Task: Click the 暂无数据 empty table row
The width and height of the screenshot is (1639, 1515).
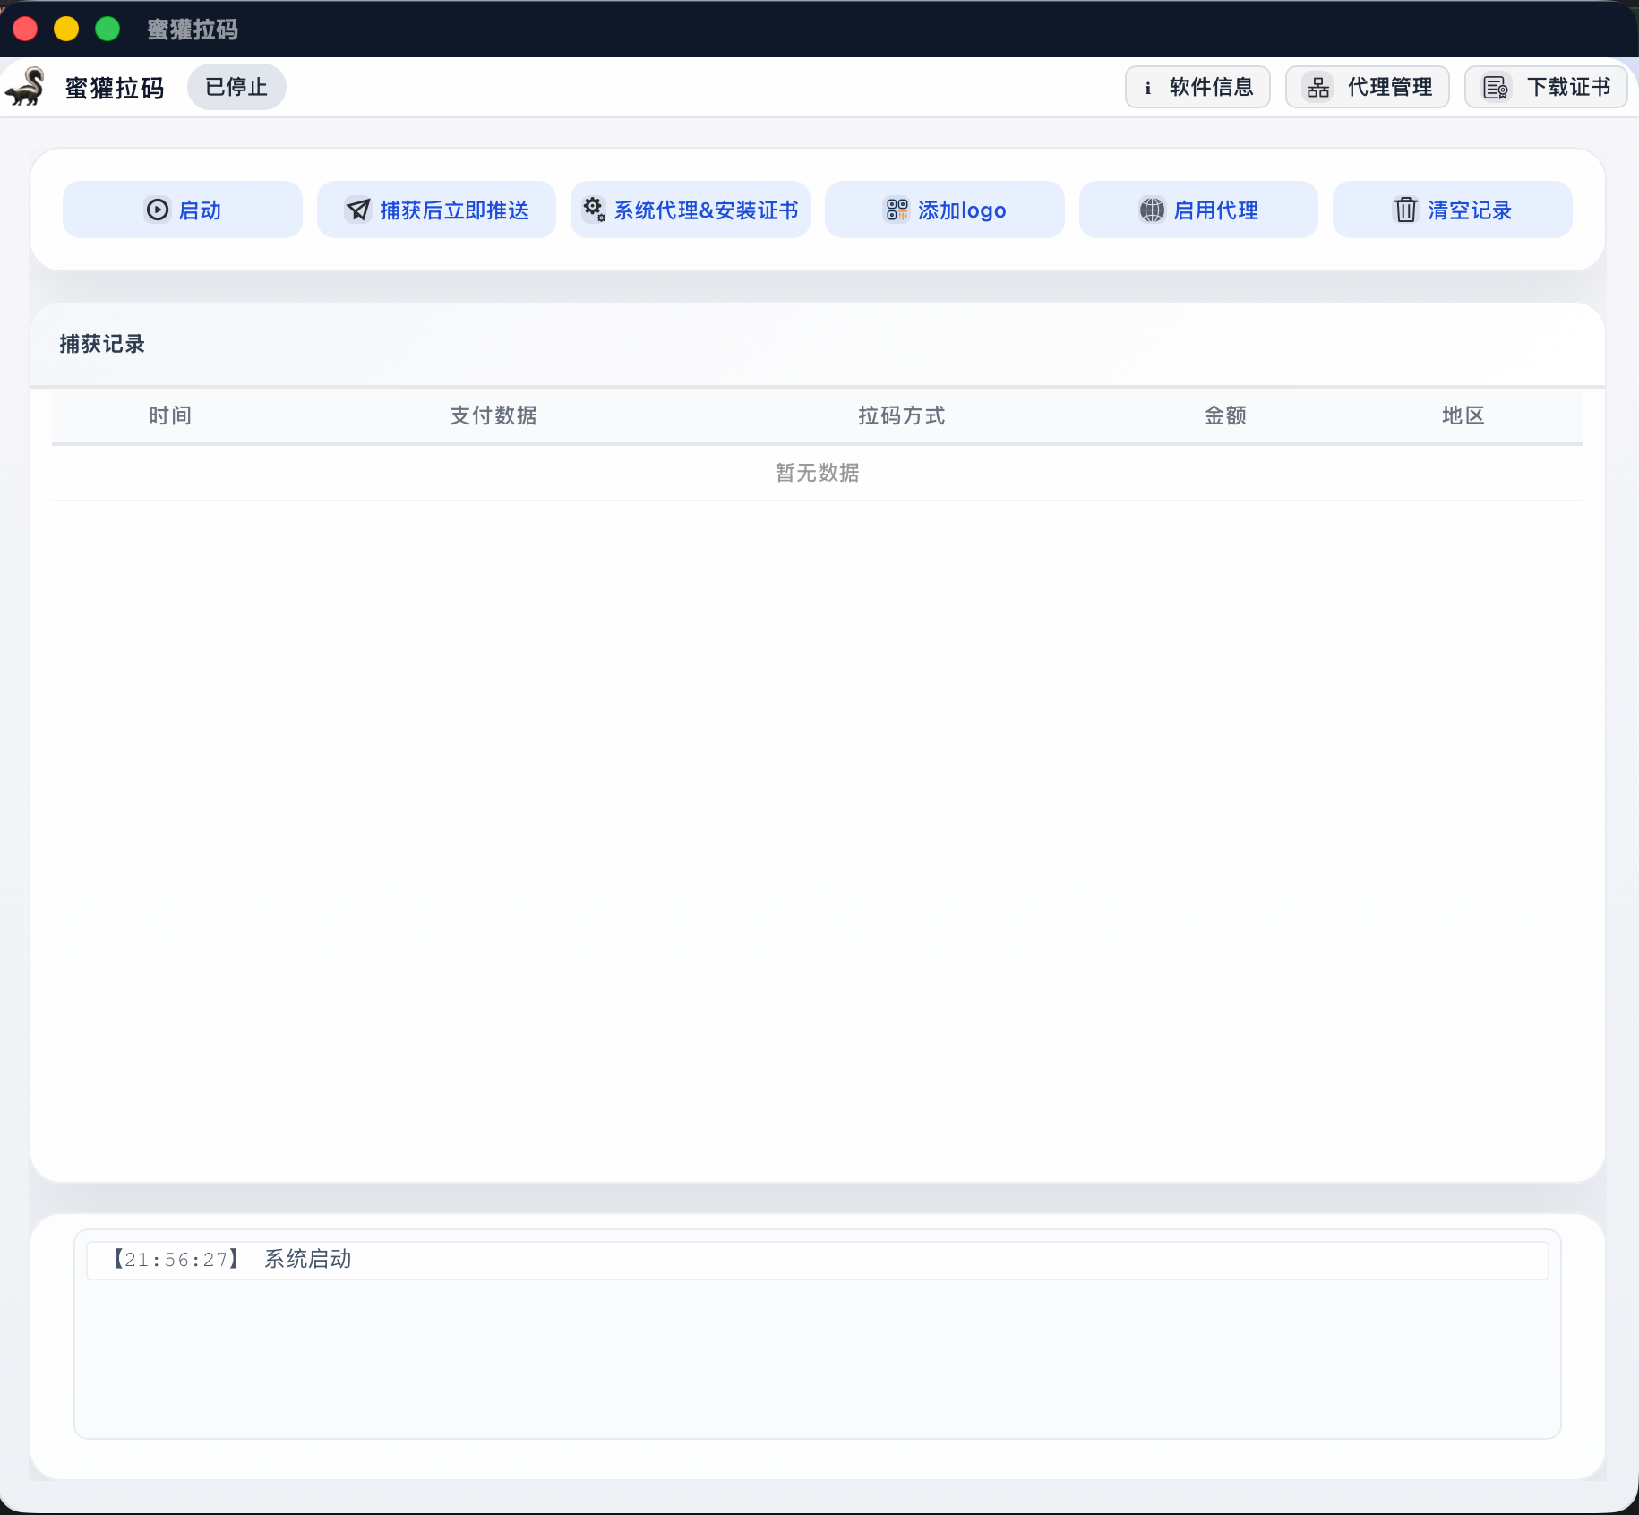Action: pos(816,472)
